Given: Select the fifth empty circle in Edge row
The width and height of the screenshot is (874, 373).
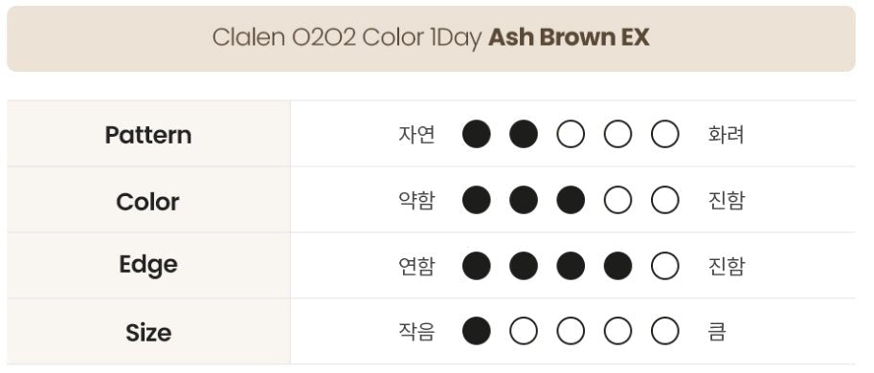Looking at the screenshot, I should [x=665, y=266].
